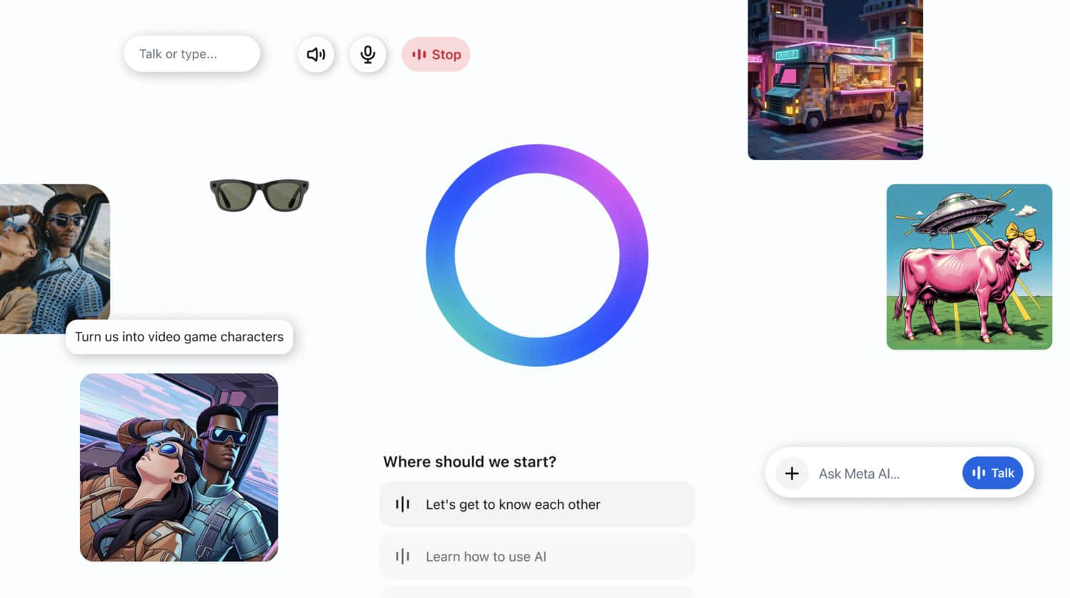Viewport: 1070px width, 598px height.
Task: Click waveform icon beside Learn how to use AI
Action: (402, 557)
